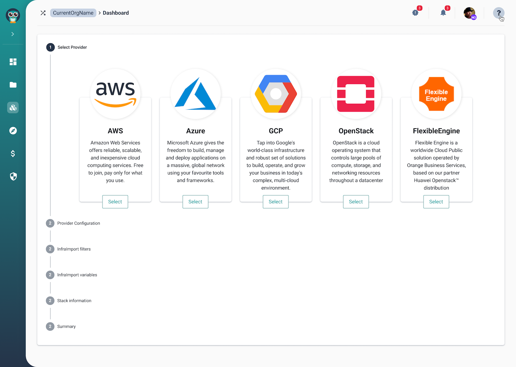Screen dimensions: 516x367
Task: Open the user avatar profile menu
Action: click(470, 13)
